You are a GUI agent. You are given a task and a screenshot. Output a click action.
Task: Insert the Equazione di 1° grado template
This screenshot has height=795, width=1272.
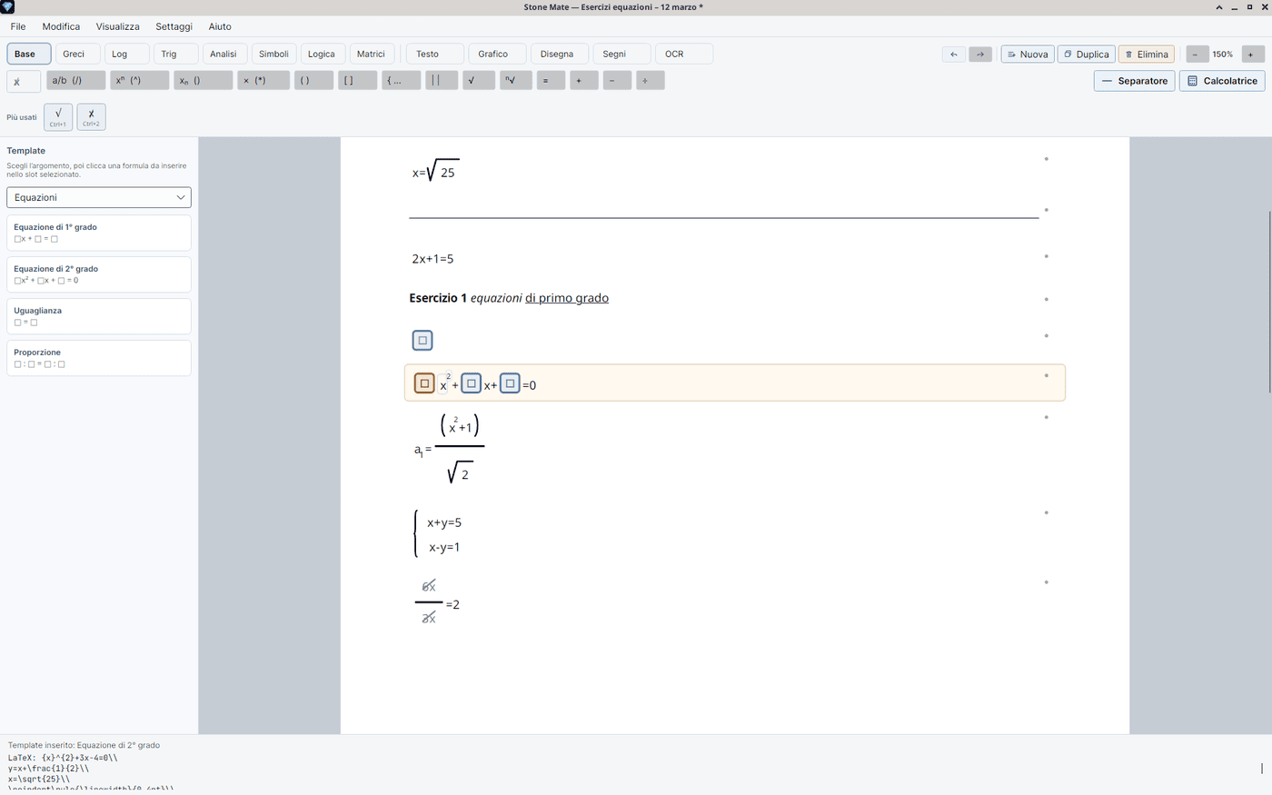[99, 233]
